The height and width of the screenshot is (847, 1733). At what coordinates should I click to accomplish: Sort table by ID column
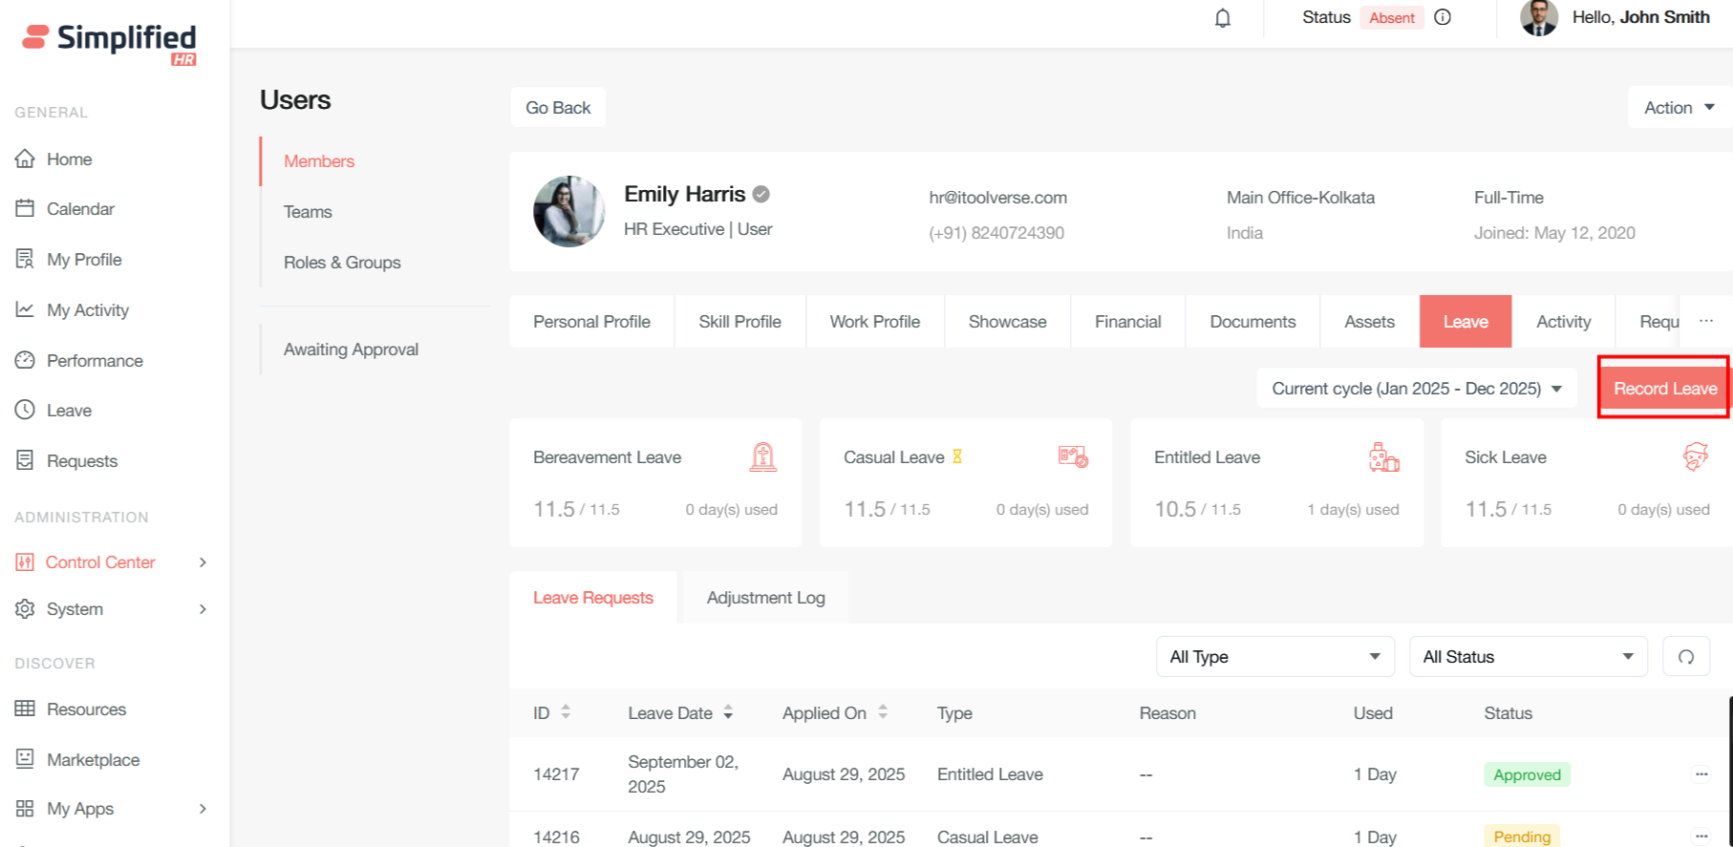point(566,712)
